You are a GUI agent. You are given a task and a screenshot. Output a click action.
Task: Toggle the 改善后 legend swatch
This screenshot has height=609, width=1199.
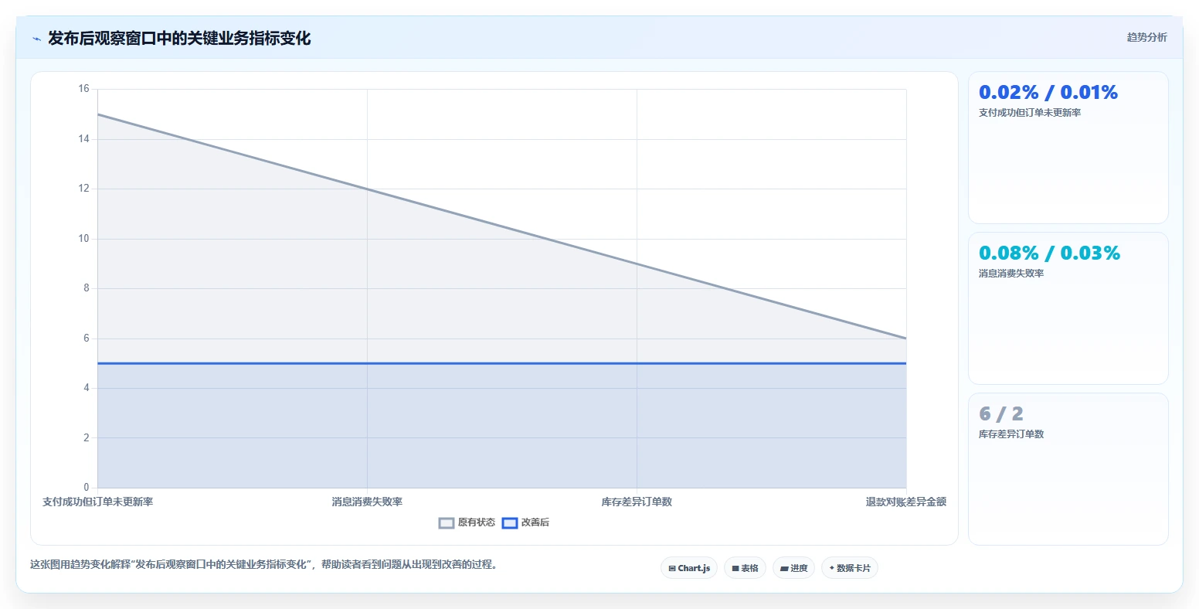click(510, 523)
